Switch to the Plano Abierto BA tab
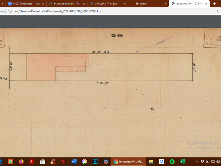This screenshot has height=166, width=221. (67, 4)
